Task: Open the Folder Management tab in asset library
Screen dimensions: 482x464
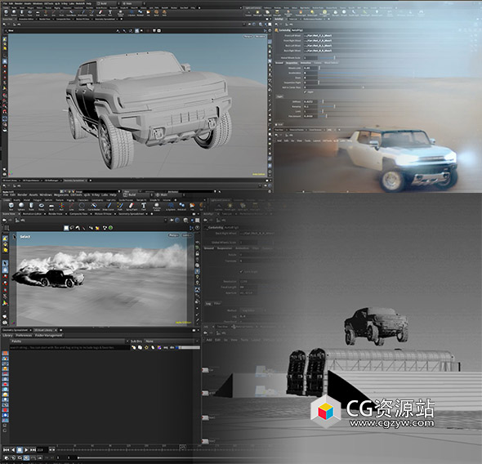Action: pos(48,335)
